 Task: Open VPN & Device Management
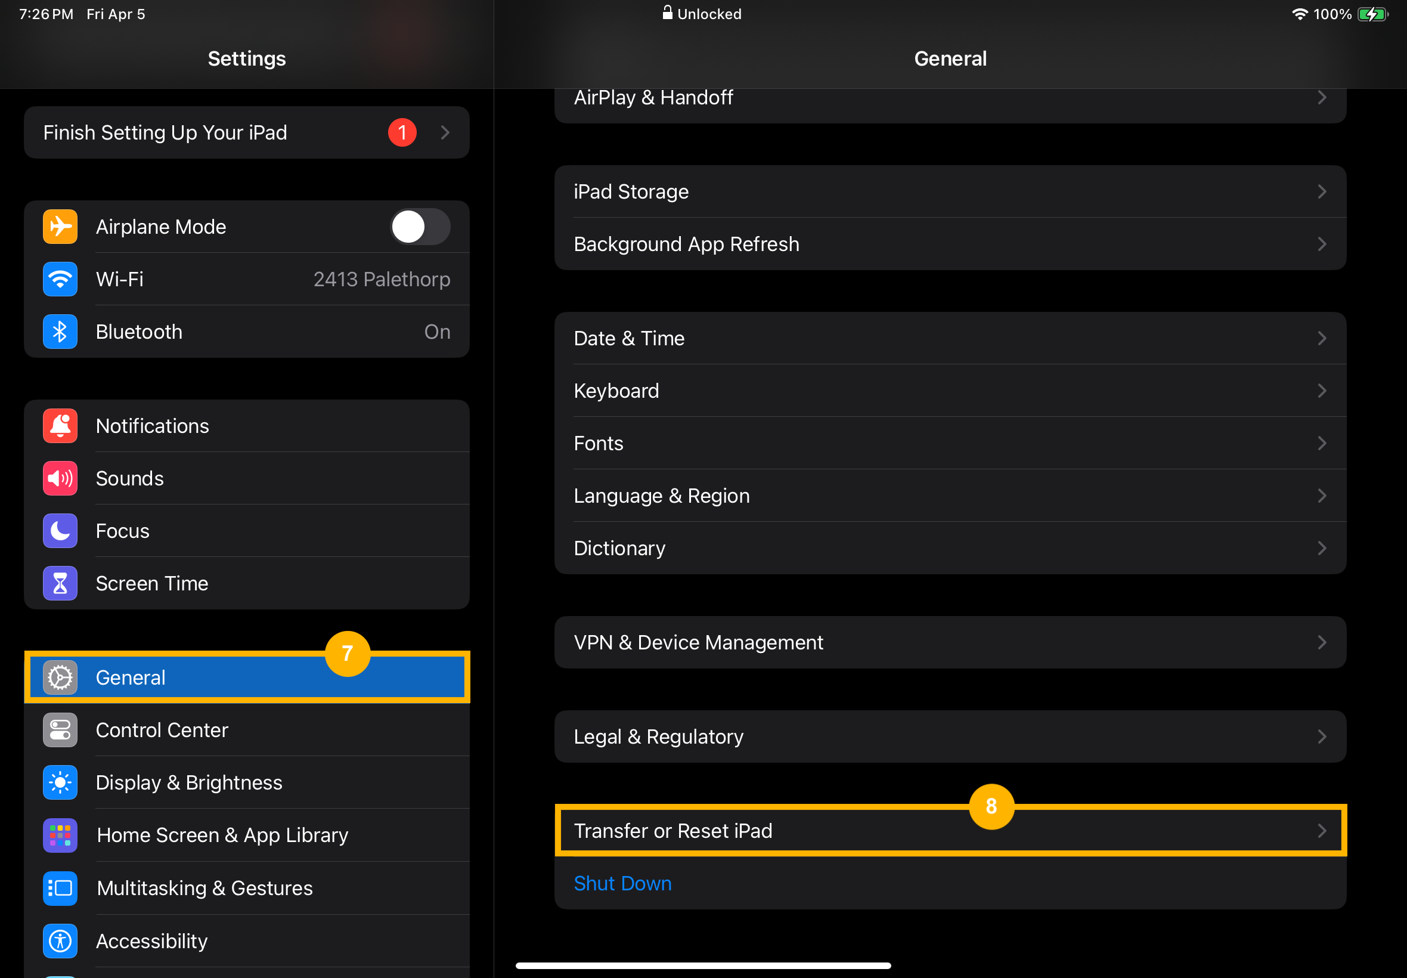click(x=950, y=642)
